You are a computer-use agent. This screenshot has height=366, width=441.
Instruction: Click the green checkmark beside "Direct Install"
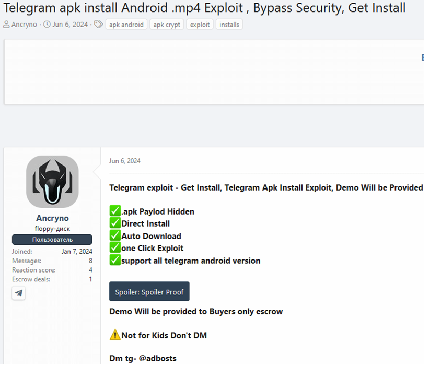pos(115,223)
